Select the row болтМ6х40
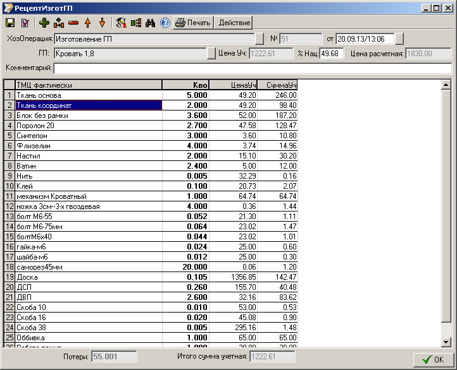The height and width of the screenshot is (370, 457). coord(151,237)
